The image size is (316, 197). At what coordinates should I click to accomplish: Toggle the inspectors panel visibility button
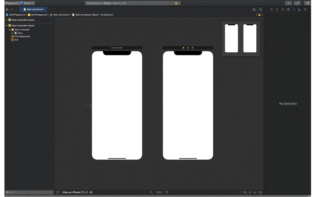coord(307,3)
